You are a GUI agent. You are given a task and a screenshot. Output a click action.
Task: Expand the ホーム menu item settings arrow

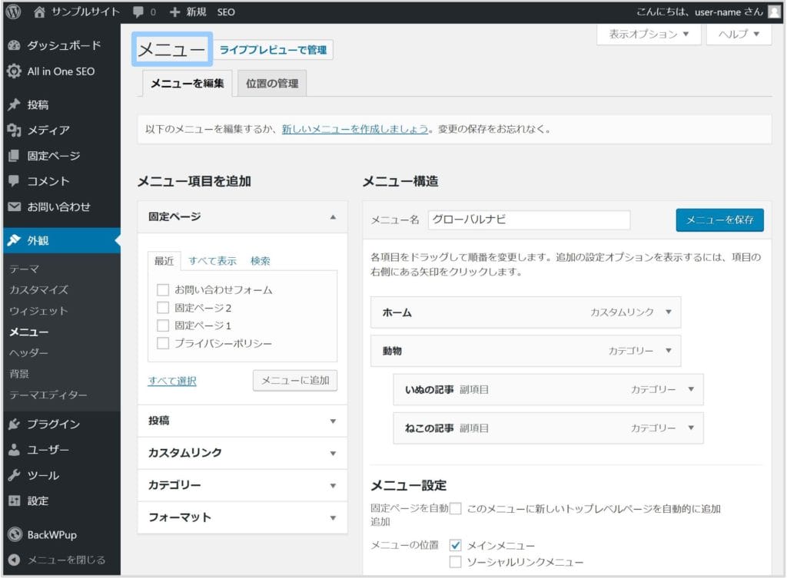[x=669, y=312]
